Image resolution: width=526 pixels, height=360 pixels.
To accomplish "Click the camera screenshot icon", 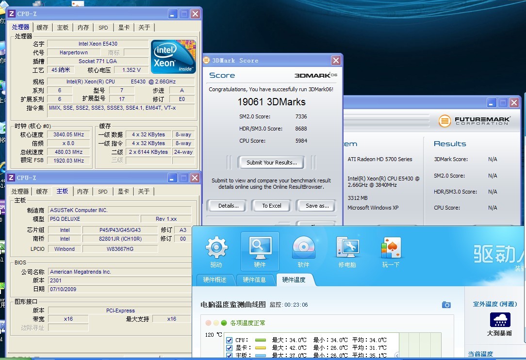I will point(446,305).
